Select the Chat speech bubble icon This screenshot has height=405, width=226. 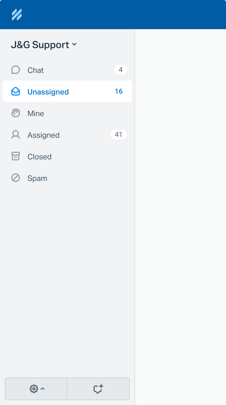coord(16,70)
